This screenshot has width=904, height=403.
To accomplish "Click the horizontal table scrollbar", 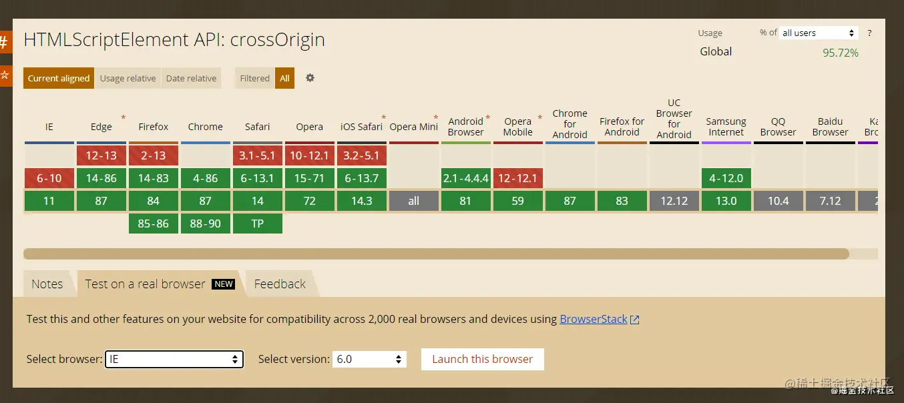I will click(x=436, y=254).
